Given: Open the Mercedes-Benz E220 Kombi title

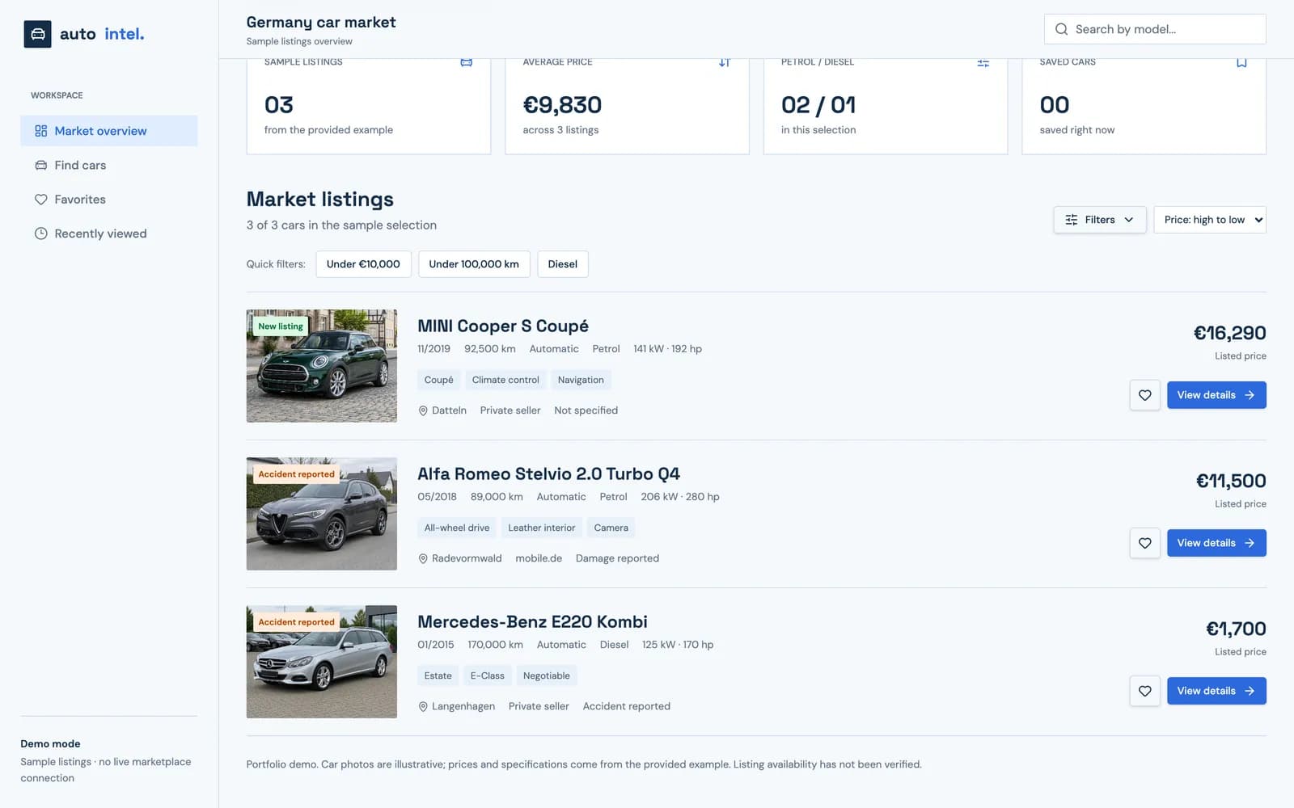Looking at the screenshot, I should pos(532,621).
